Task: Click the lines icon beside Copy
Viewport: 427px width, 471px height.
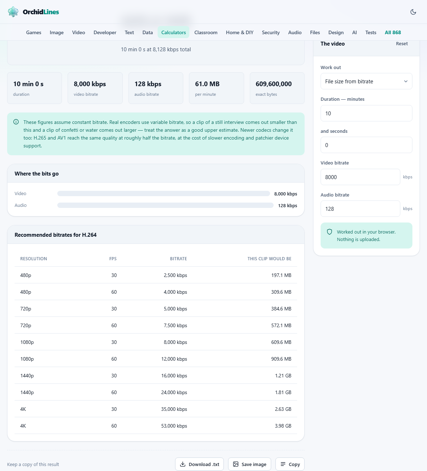Action: coord(283,464)
